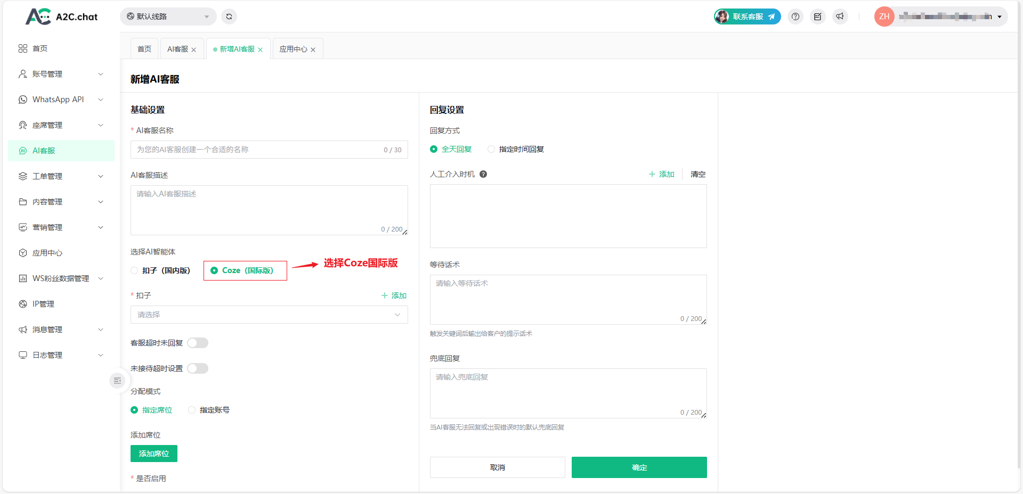Click the tooltip icon next to 人工介入时机

click(483, 174)
